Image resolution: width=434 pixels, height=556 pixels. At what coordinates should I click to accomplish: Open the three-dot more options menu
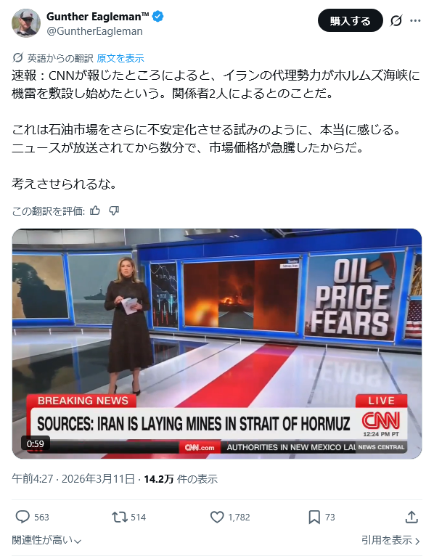tap(415, 21)
